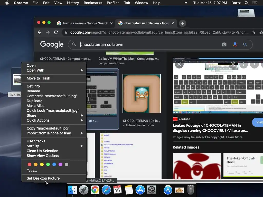Open the Learn More copyright link

click(x=234, y=137)
